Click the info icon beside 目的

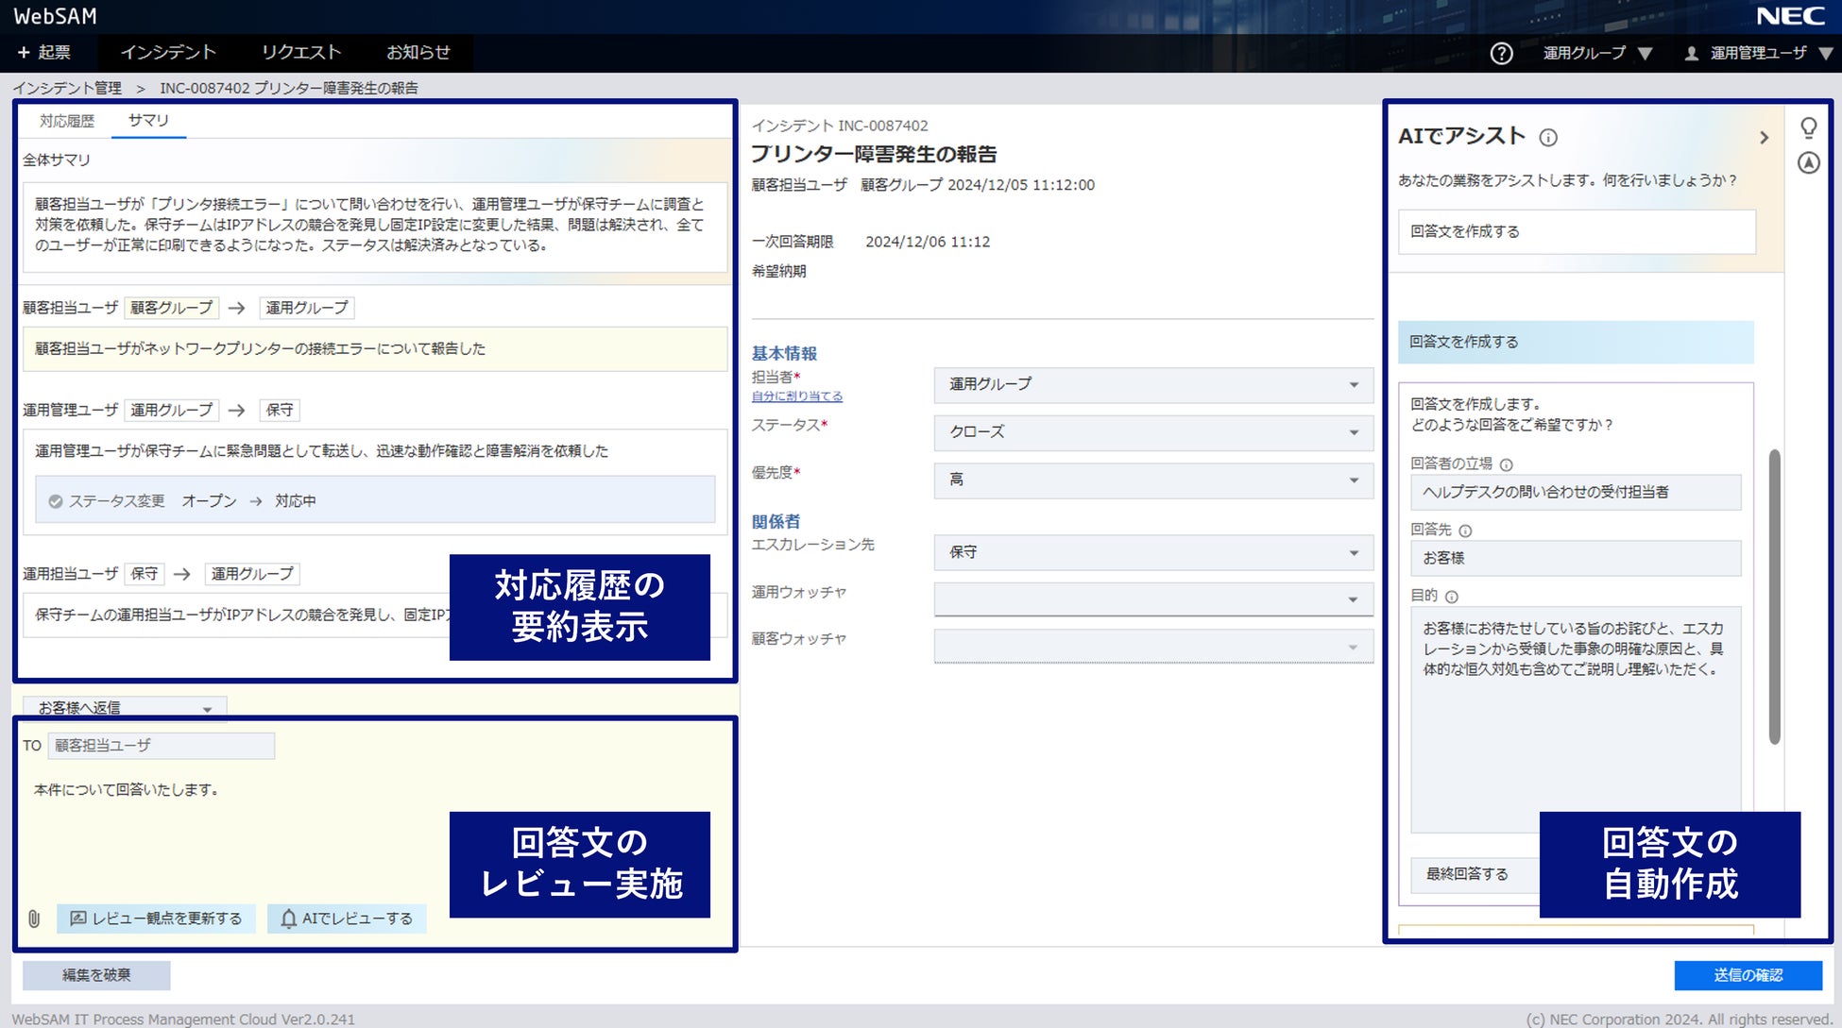(1452, 597)
